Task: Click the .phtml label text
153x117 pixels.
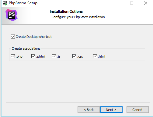Action: (41, 56)
